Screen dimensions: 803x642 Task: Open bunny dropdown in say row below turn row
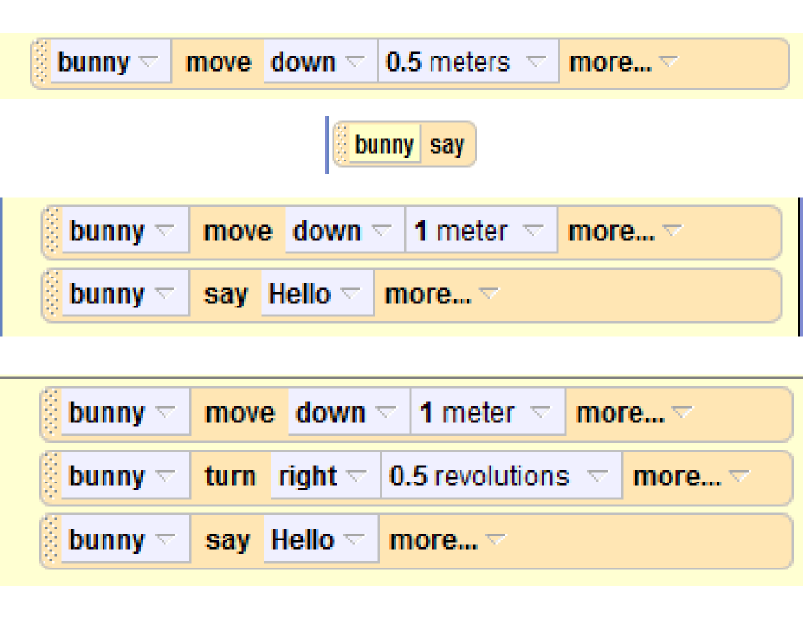click(121, 540)
